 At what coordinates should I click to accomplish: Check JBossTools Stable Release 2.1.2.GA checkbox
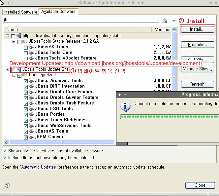[x=19, y=42]
